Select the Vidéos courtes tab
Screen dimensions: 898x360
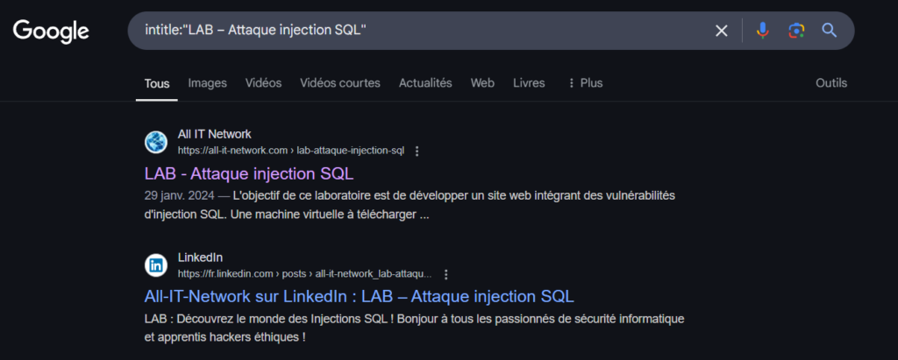pyautogui.click(x=340, y=83)
